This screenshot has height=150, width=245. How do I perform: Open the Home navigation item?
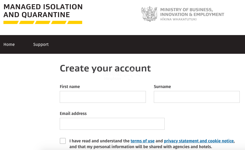pos(9,45)
